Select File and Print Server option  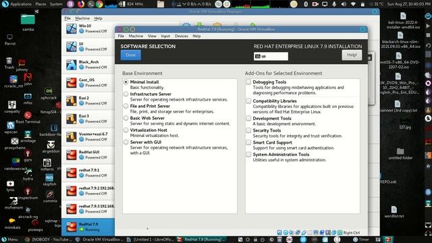pos(126,106)
